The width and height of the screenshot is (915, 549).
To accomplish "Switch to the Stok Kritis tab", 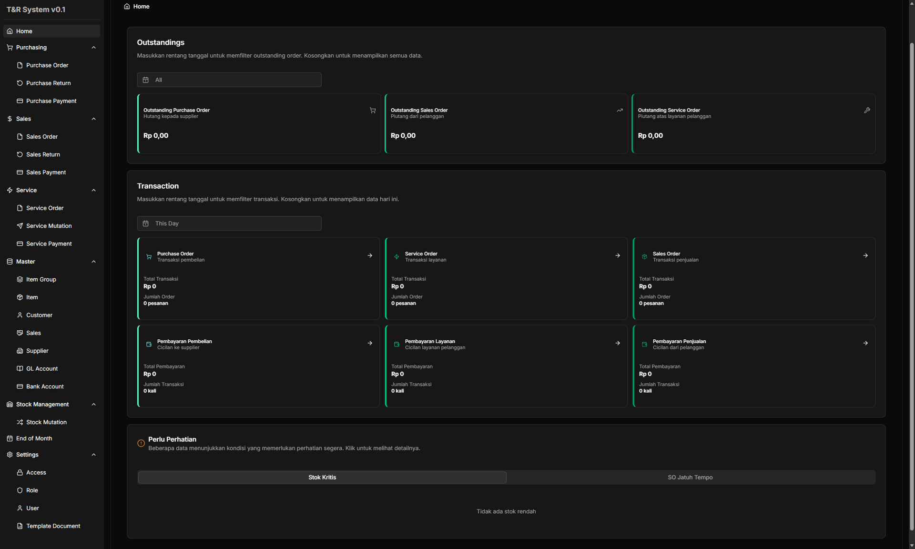I will click(322, 478).
